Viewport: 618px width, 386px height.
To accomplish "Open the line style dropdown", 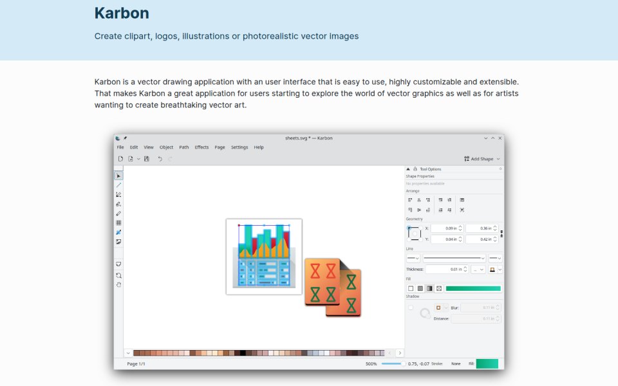I will click(454, 259).
